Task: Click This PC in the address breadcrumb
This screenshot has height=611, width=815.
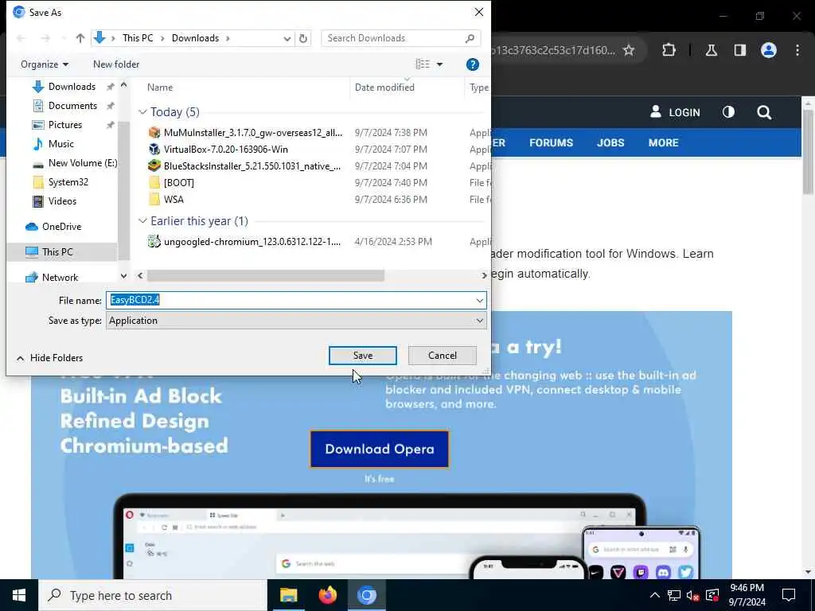Action: [x=138, y=38]
